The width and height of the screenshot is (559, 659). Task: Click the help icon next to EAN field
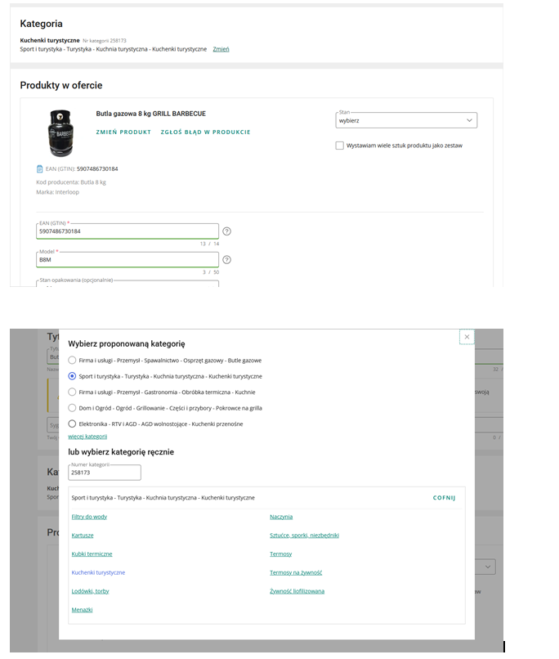226,231
